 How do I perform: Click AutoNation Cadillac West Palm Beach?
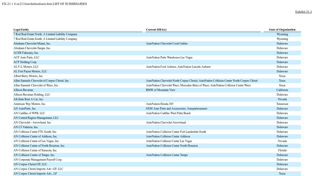tap(168, 113)
